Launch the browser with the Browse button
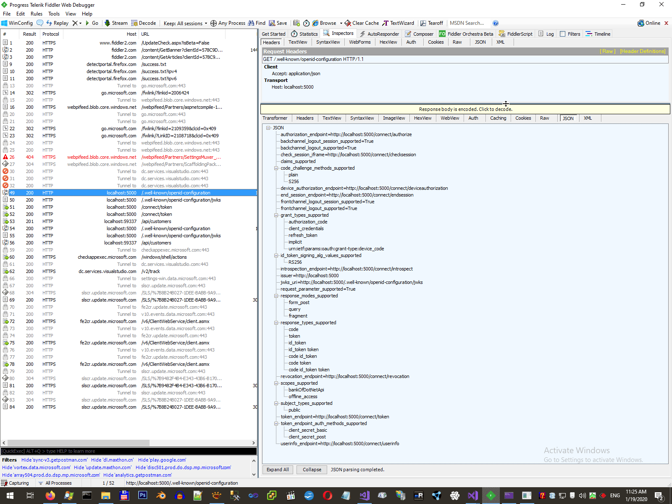This screenshot has width=672, height=504. tap(324, 23)
